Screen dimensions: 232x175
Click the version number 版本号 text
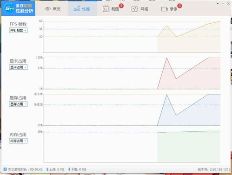tap(214, 169)
